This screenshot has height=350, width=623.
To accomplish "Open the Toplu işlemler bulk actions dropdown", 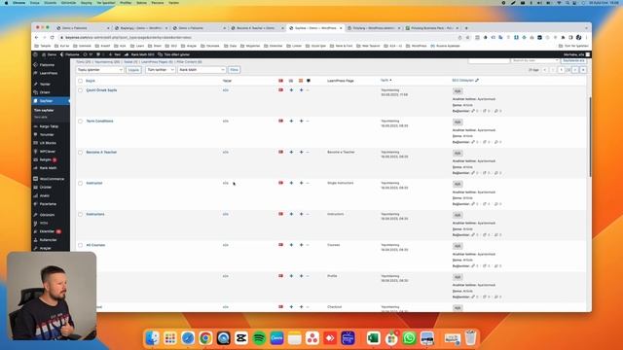I will click(x=99, y=70).
